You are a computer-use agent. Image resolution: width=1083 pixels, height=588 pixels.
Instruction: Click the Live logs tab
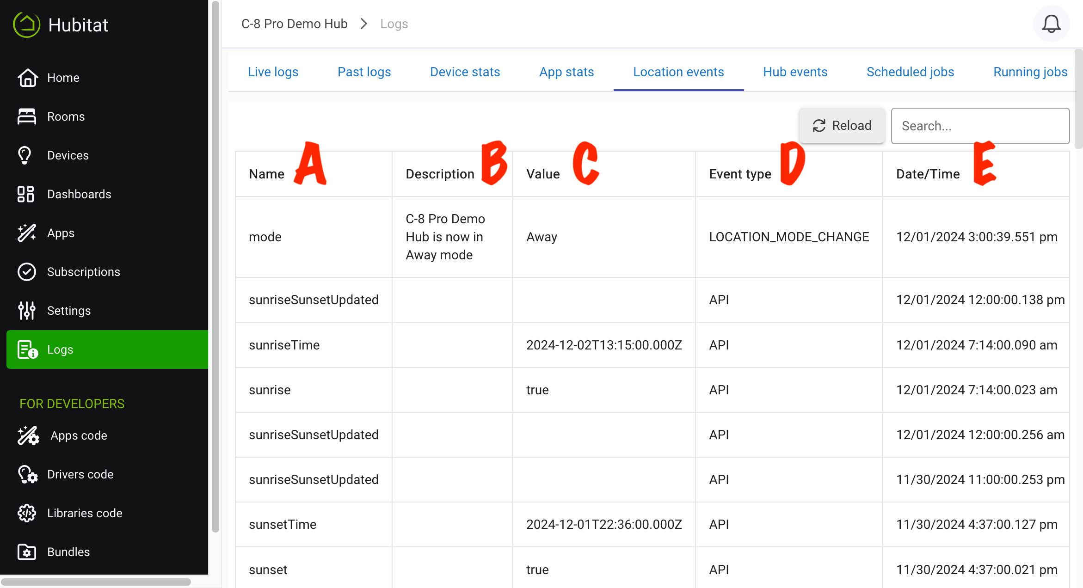273,71
